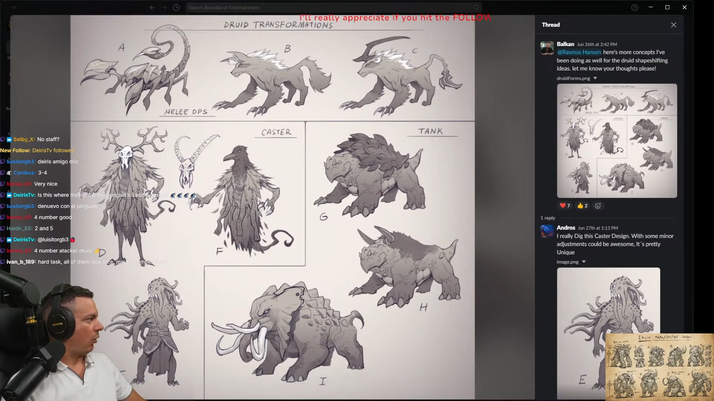Go forward using the history forward arrow
This screenshot has height=401, width=714.
tap(164, 7)
